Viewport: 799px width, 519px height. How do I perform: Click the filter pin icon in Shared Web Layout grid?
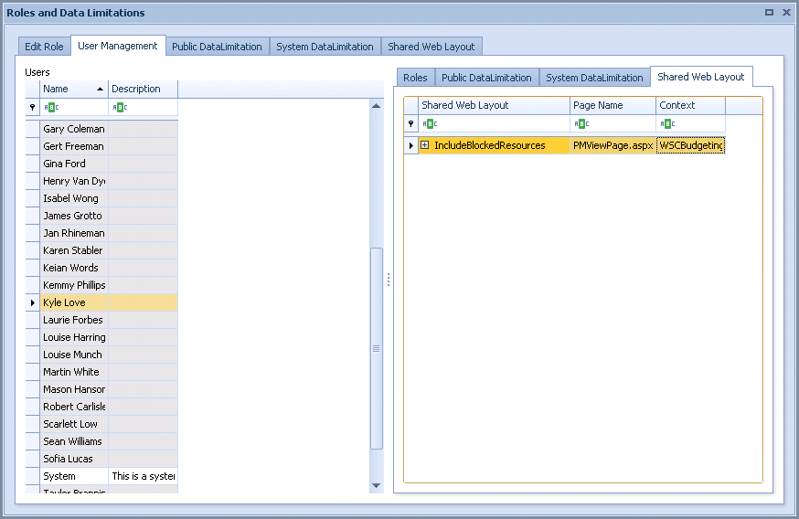[x=410, y=123]
